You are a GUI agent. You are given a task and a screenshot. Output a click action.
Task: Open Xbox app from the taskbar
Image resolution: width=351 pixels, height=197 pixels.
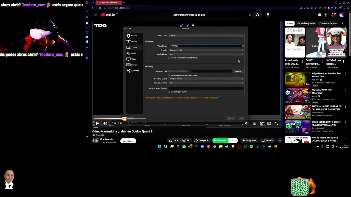click(184, 147)
